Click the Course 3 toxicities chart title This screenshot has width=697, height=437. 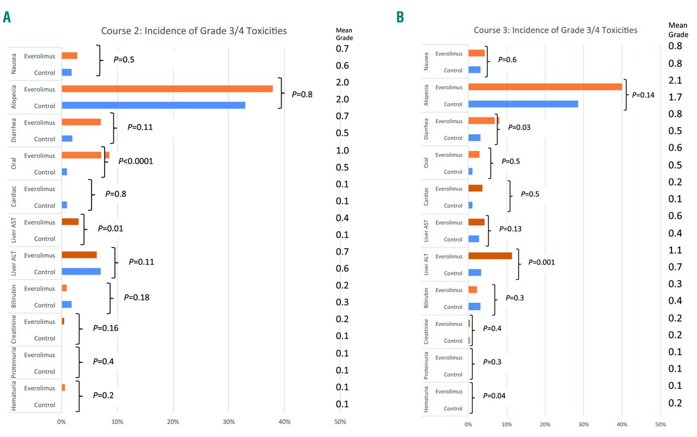pos(555,30)
